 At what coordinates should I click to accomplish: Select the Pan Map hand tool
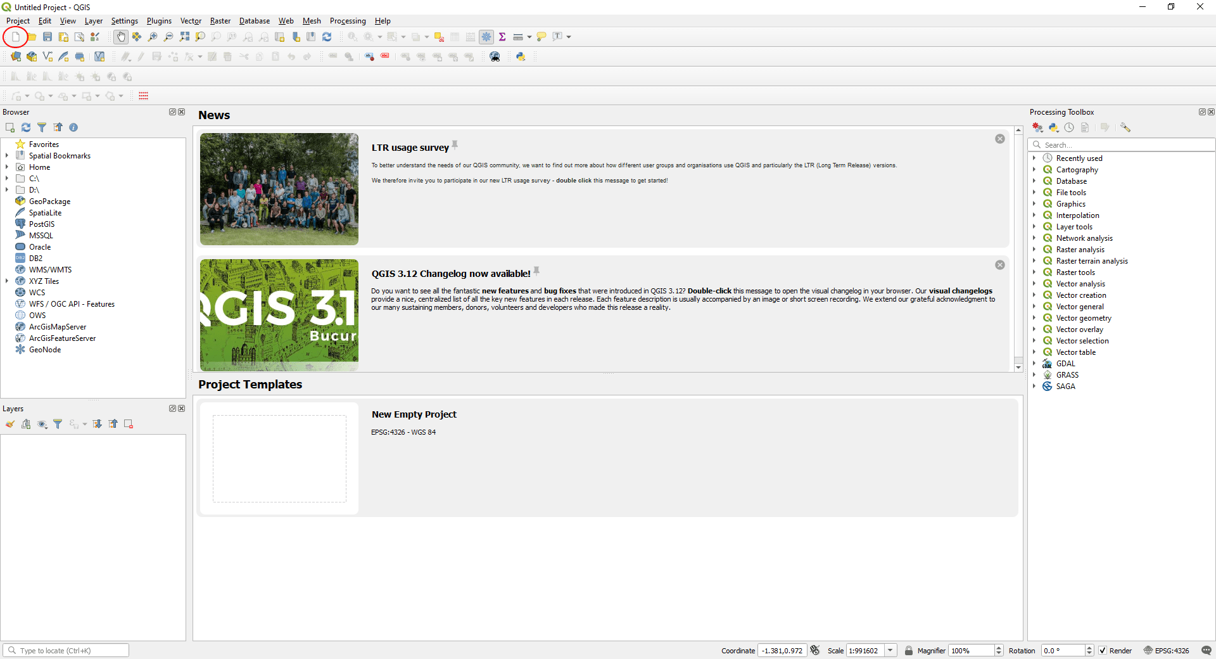tap(121, 37)
